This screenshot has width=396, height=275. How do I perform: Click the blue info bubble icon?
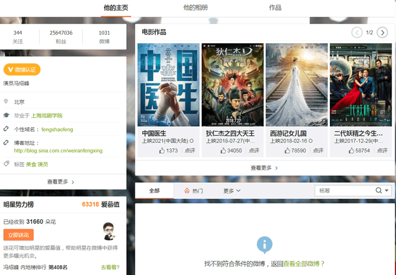[264, 245]
